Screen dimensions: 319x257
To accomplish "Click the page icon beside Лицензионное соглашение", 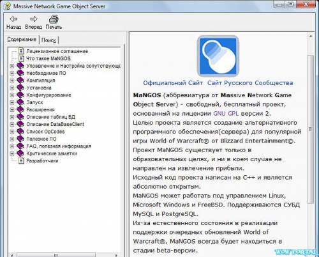I will tap(21, 51).
